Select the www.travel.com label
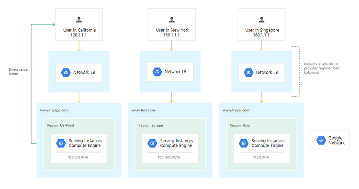 (236, 110)
